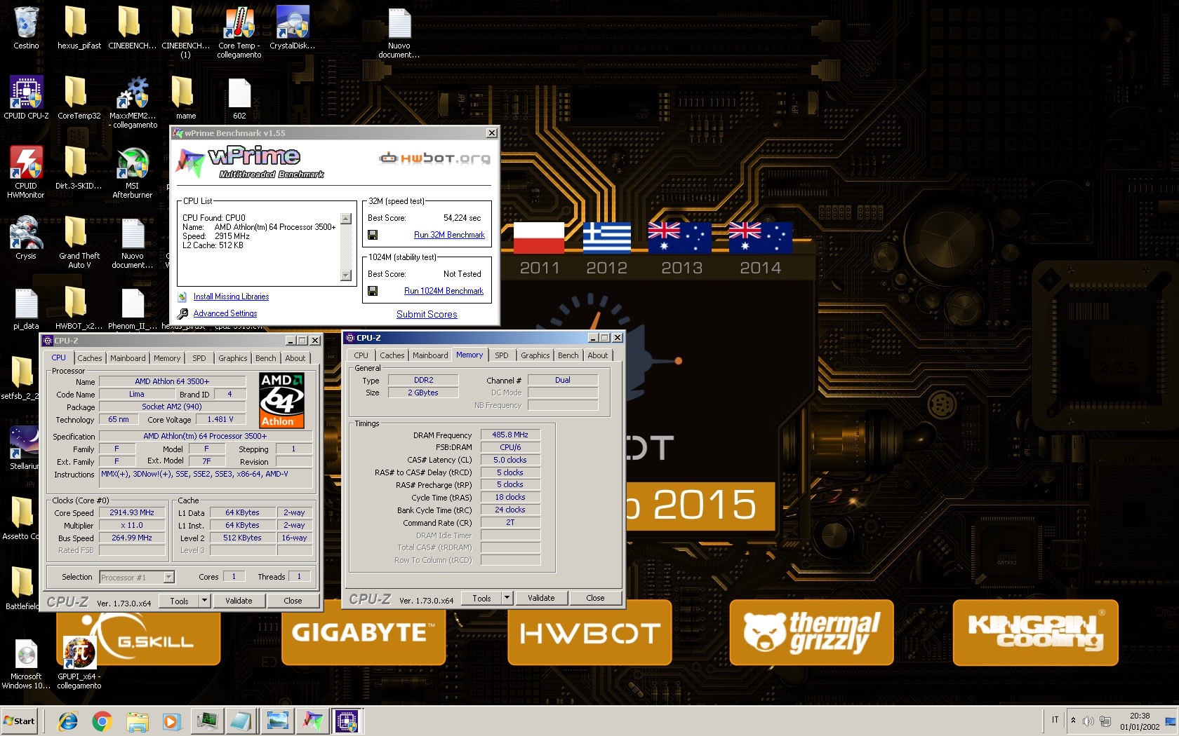Screen dimensions: 1179x736
Task: Click Core Speed value 2914.93 MHz
Action: pos(132,512)
